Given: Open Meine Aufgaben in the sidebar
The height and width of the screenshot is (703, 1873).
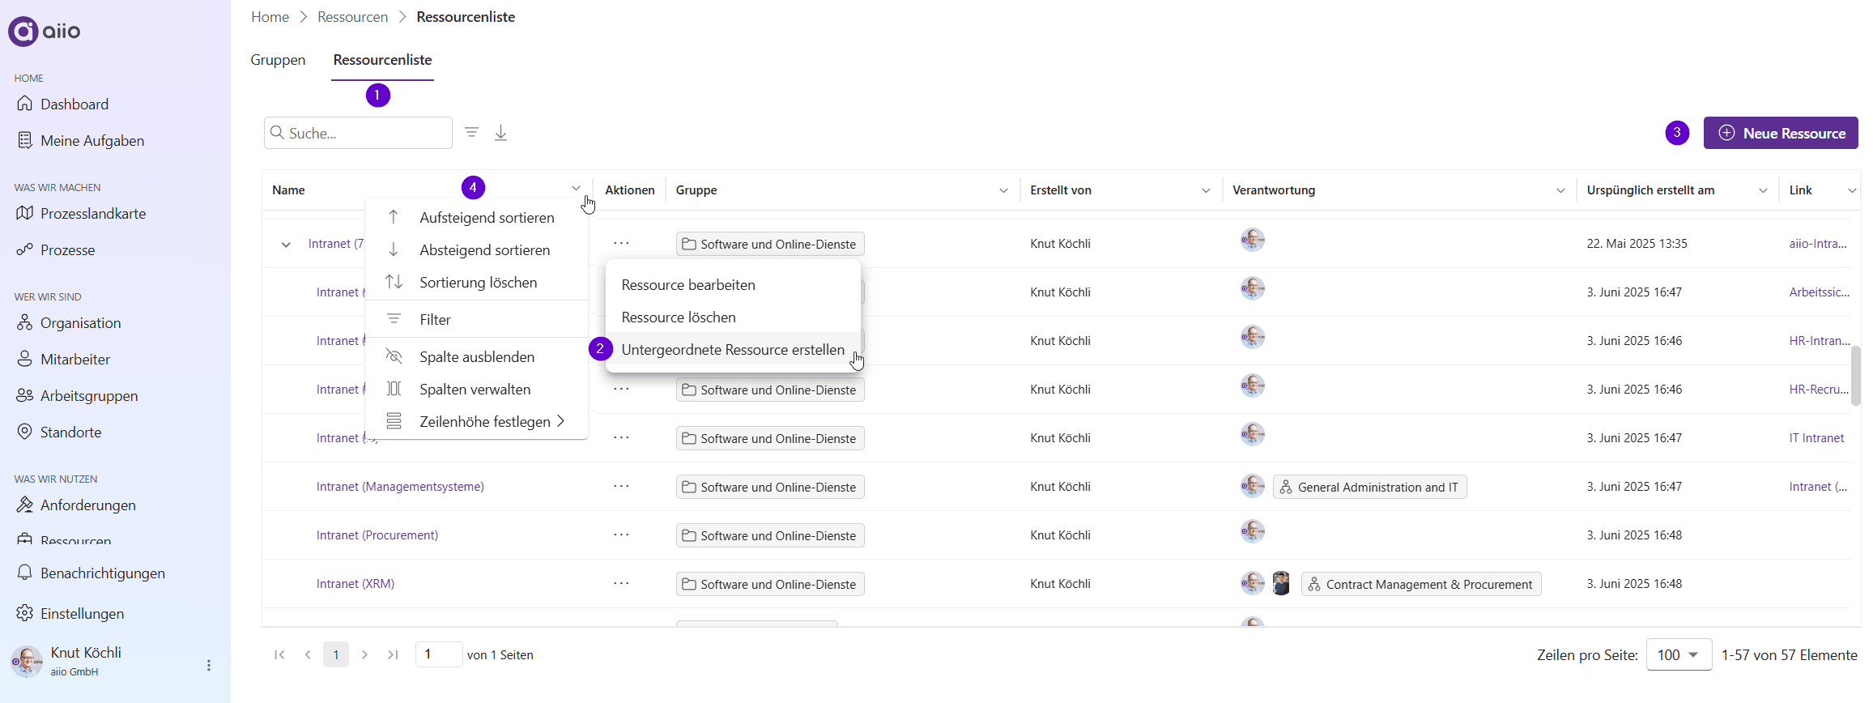Looking at the screenshot, I should point(92,140).
